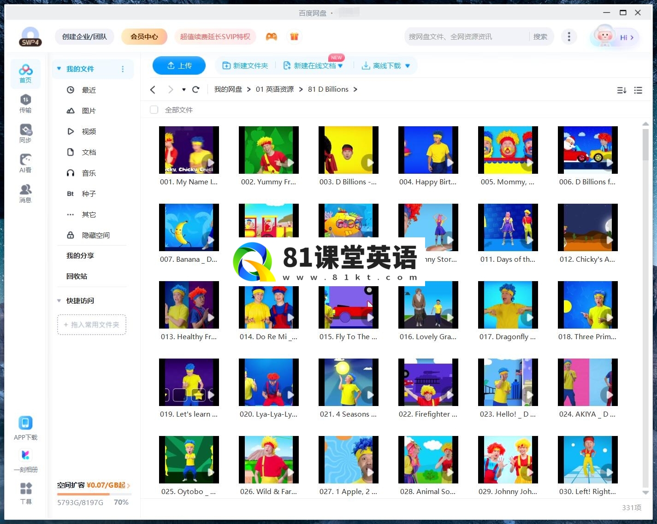Select 最近 recent files
The height and width of the screenshot is (524, 657).
[x=89, y=90]
